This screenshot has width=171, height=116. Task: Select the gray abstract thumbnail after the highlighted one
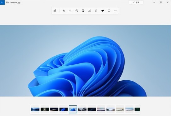click(82, 109)
